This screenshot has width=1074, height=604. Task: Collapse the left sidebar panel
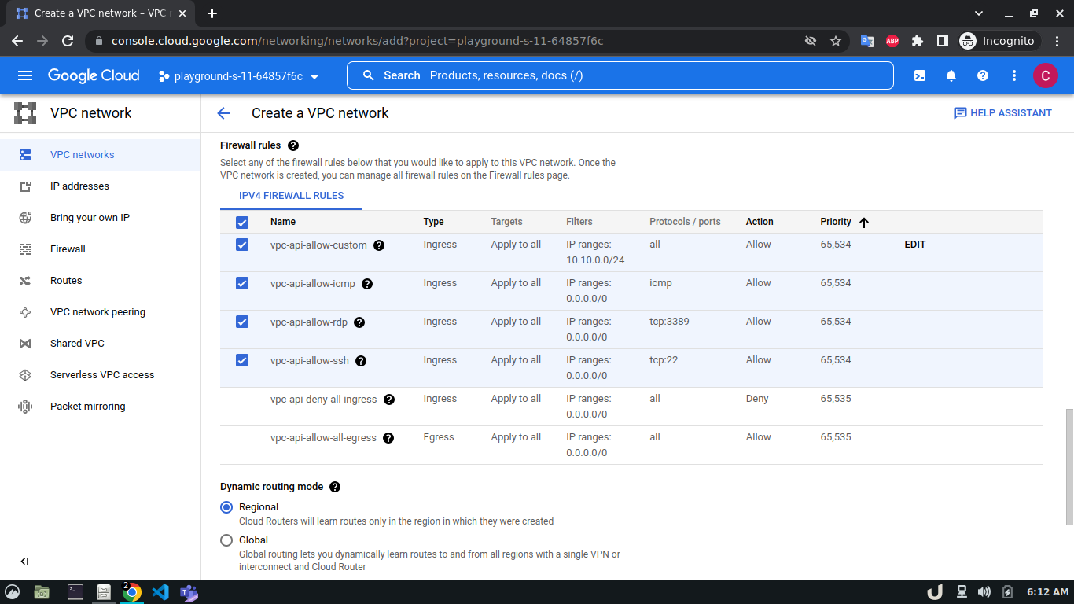click(24, 562)
